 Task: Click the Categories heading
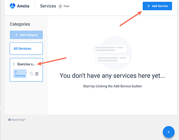click(20, 24)
